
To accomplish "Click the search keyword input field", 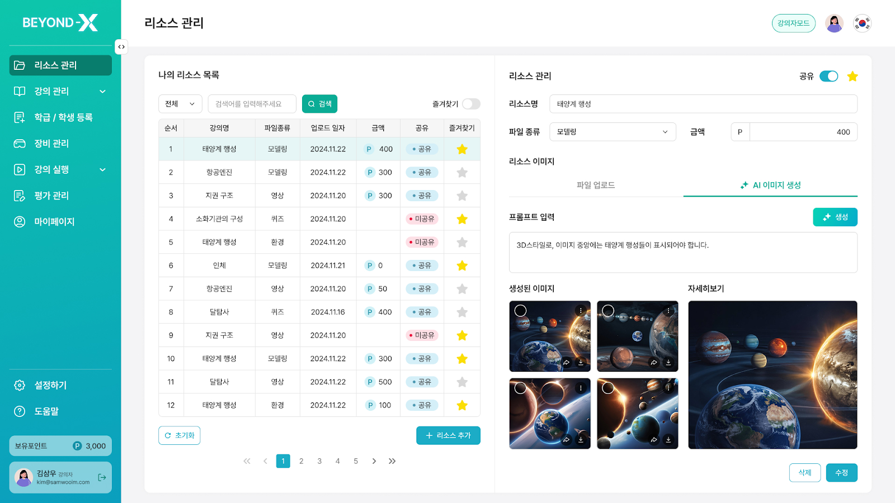I will [252, 104].
